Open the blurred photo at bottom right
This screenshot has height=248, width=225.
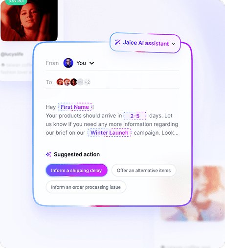click(x=192, y=194)
